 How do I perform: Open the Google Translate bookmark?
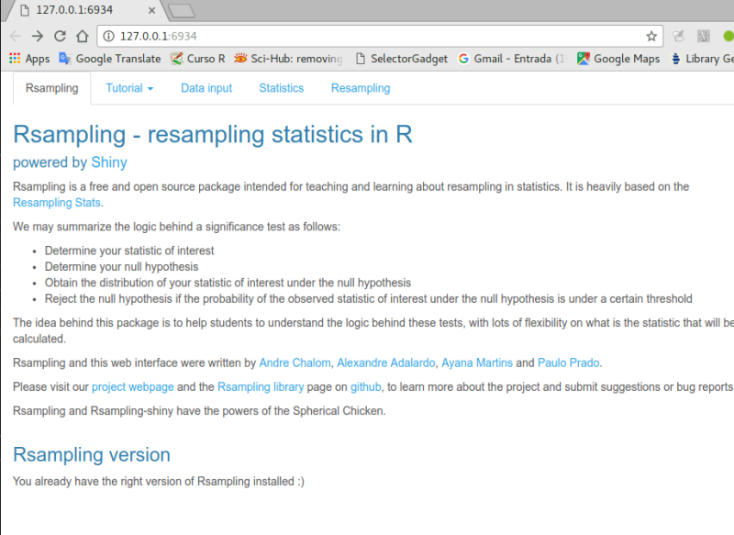[109, 59]
